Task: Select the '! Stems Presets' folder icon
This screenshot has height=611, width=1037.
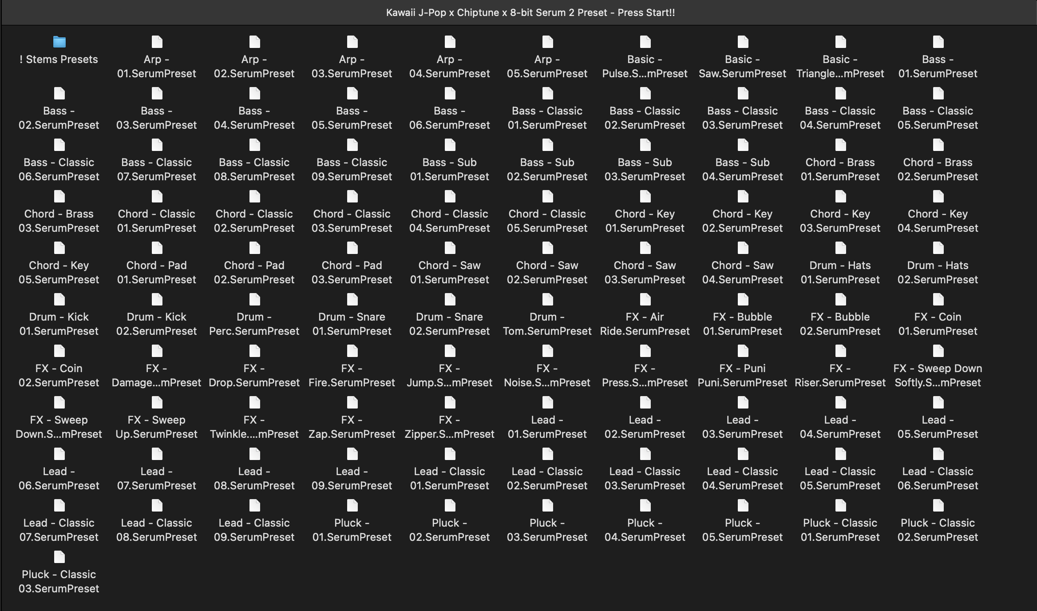Action: [59, 42]
